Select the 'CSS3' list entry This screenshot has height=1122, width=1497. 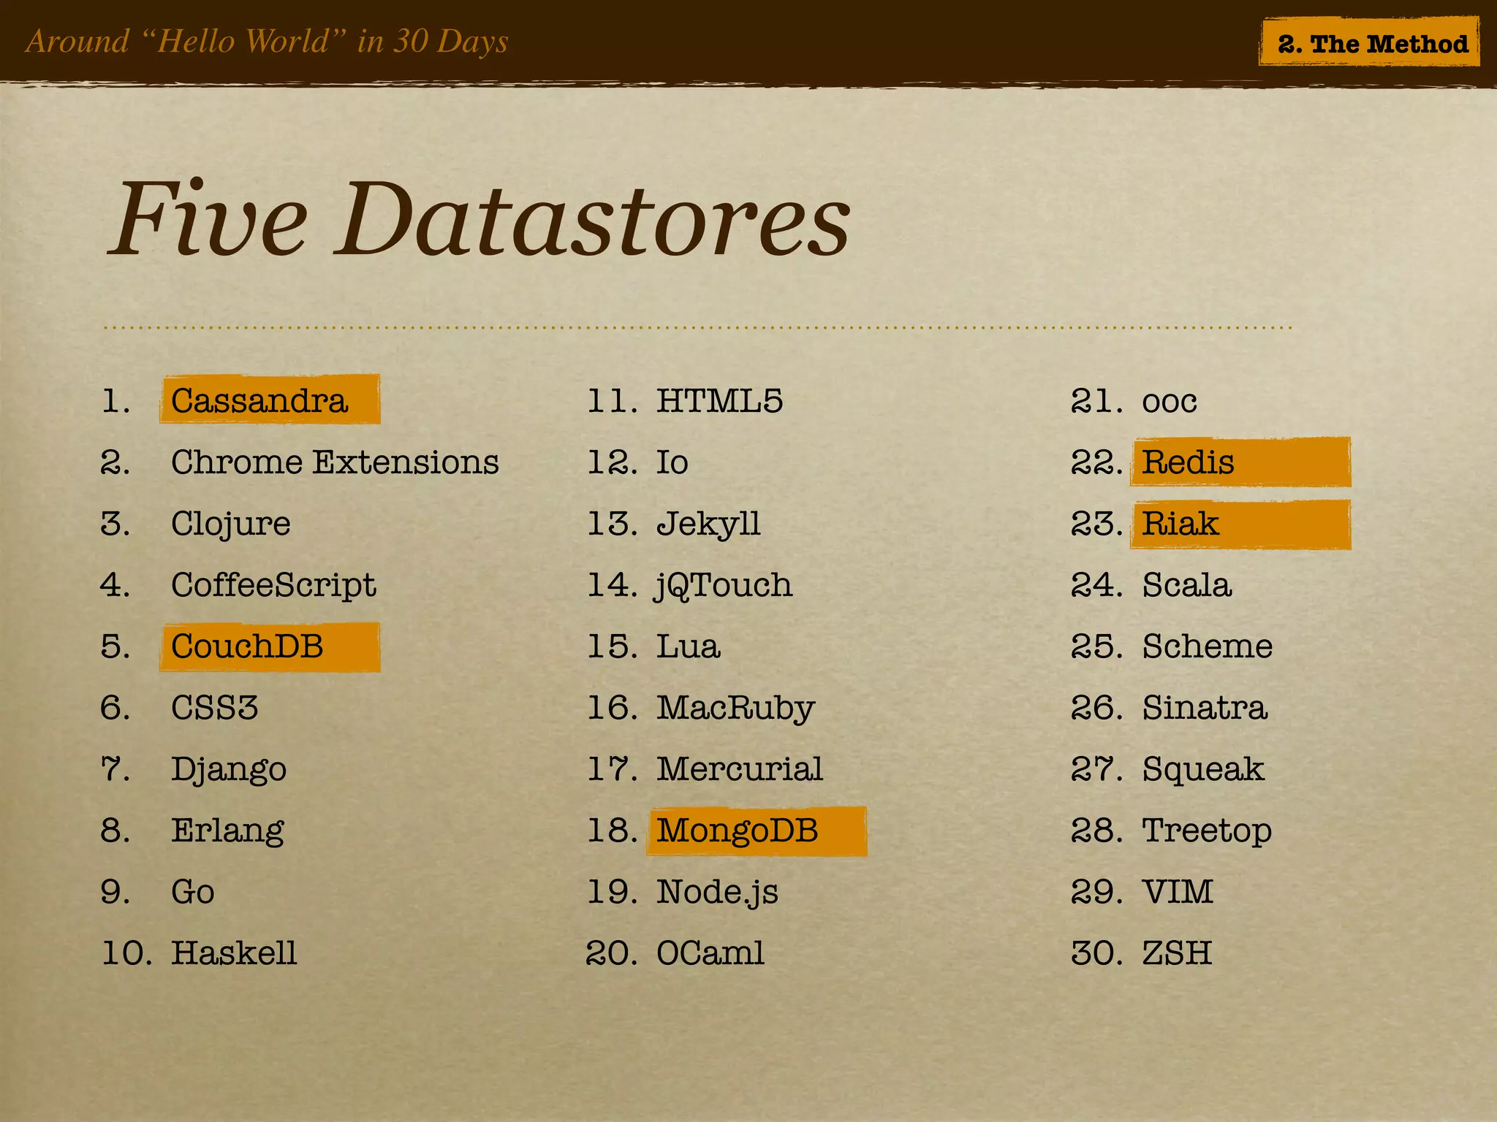coord(214,707)
